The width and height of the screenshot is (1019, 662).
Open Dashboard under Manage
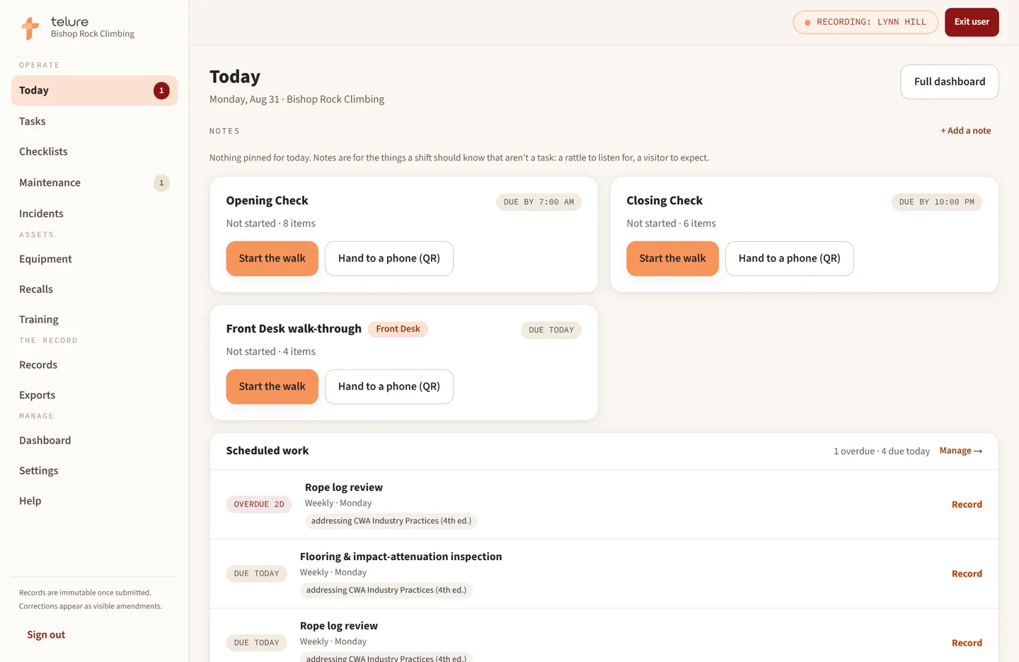pyautogui.click(x=94, y=441)
